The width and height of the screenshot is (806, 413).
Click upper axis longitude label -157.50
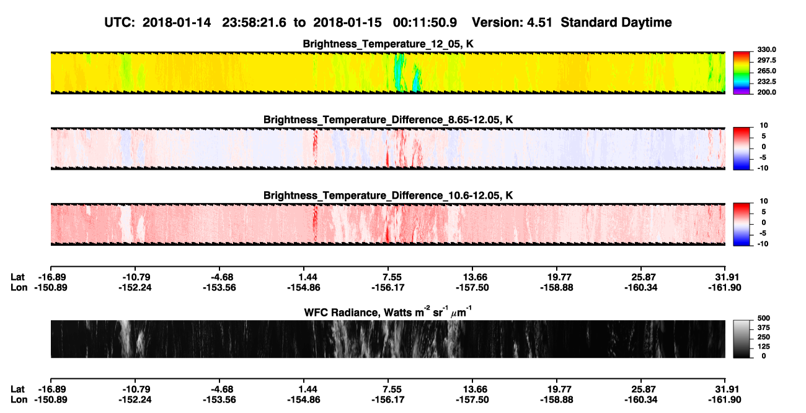point(472,287)
